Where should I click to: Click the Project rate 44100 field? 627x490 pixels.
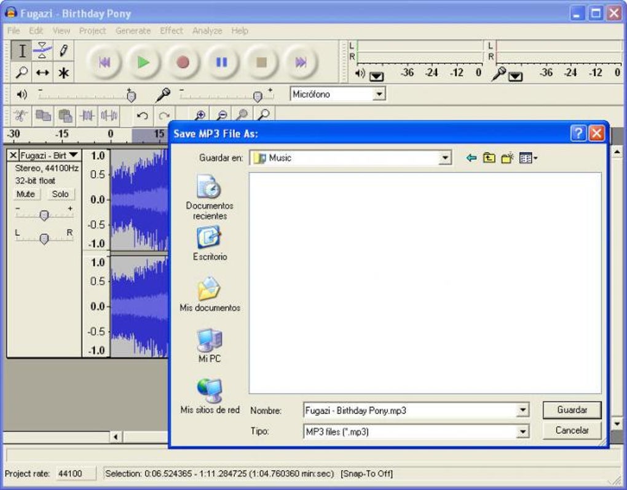(x=76, y=473)
